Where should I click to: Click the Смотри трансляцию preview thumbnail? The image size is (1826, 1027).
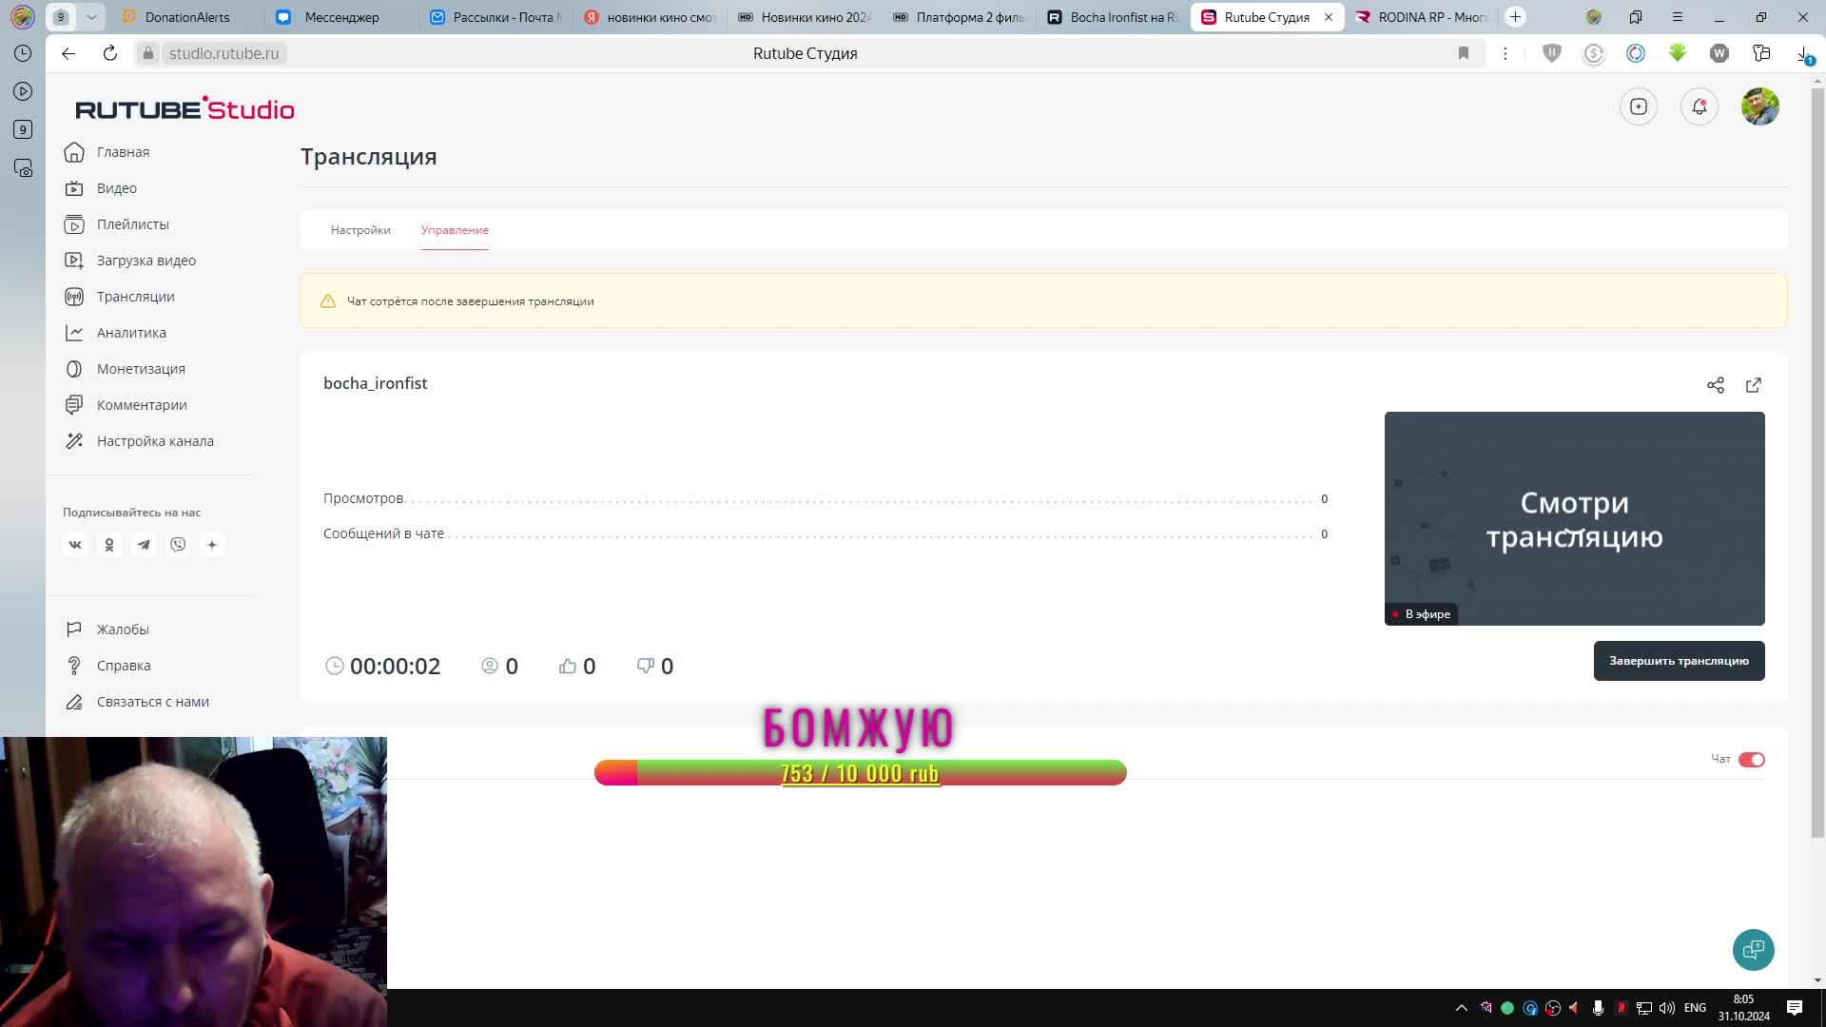(x=1574, y=518)
